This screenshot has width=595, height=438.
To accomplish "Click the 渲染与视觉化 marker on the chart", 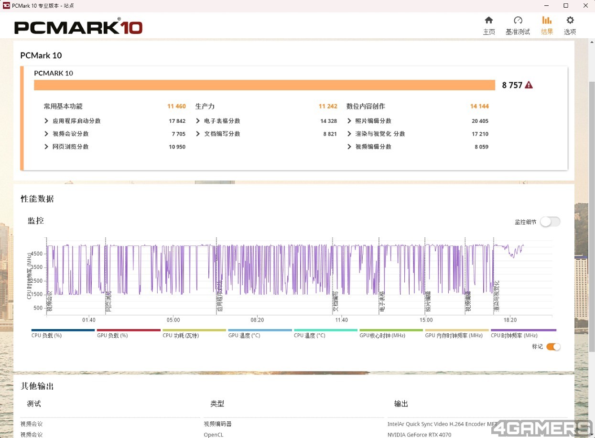I will (496, 297).
